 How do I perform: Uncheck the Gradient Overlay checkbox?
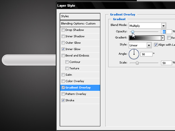pyautogui.click(x=63, y=88)
